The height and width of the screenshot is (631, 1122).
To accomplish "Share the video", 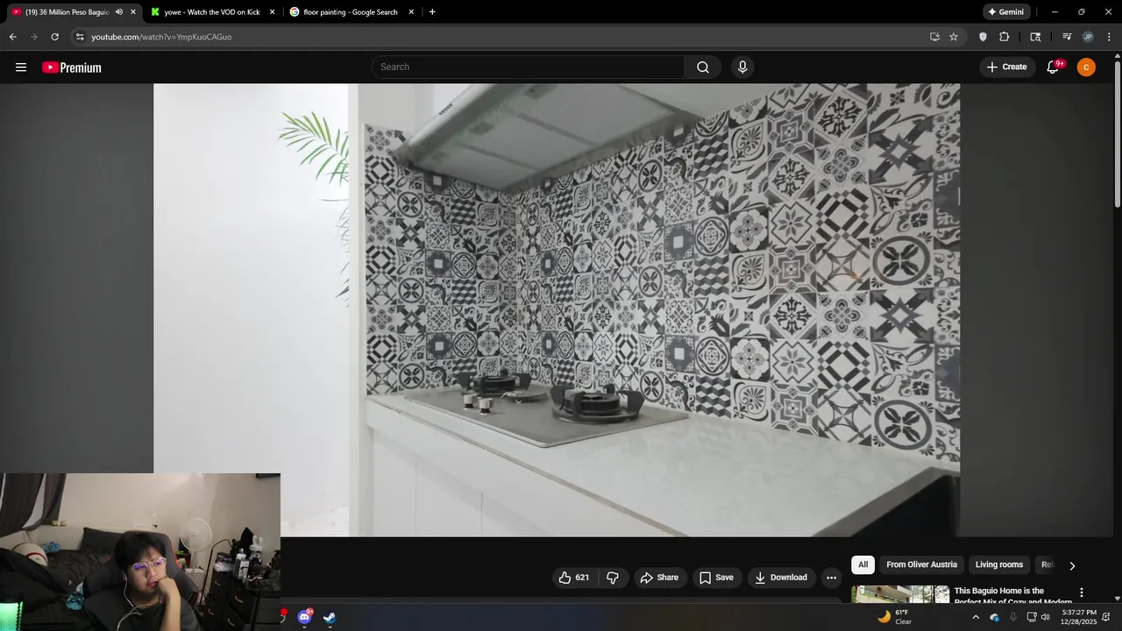I will [x=659, y=578].
